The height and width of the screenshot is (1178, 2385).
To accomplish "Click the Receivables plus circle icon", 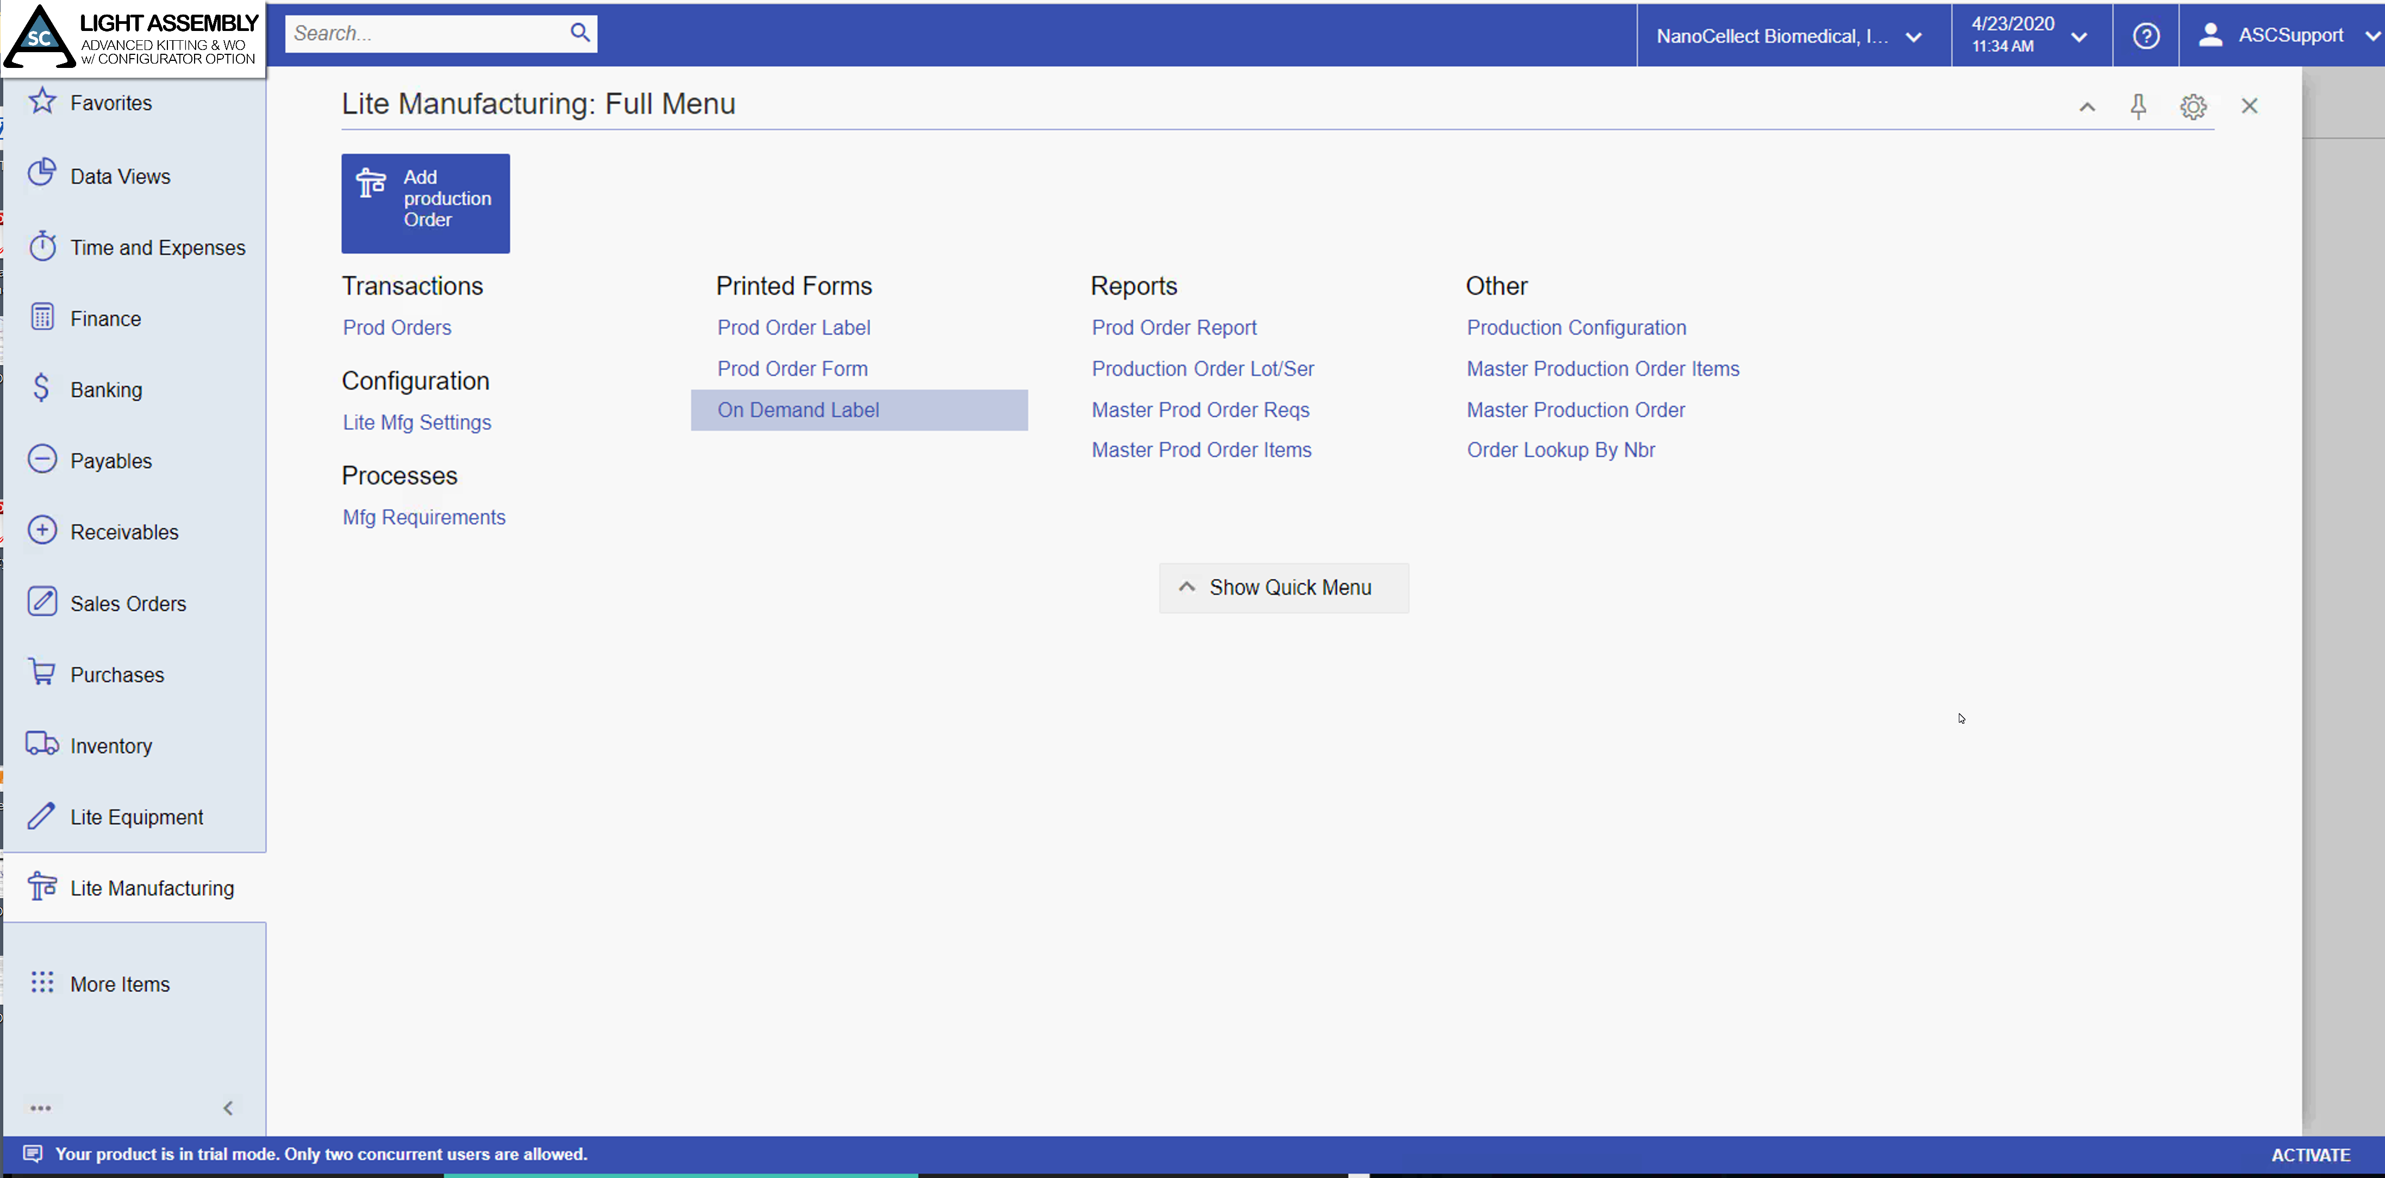I will point(42,530).
